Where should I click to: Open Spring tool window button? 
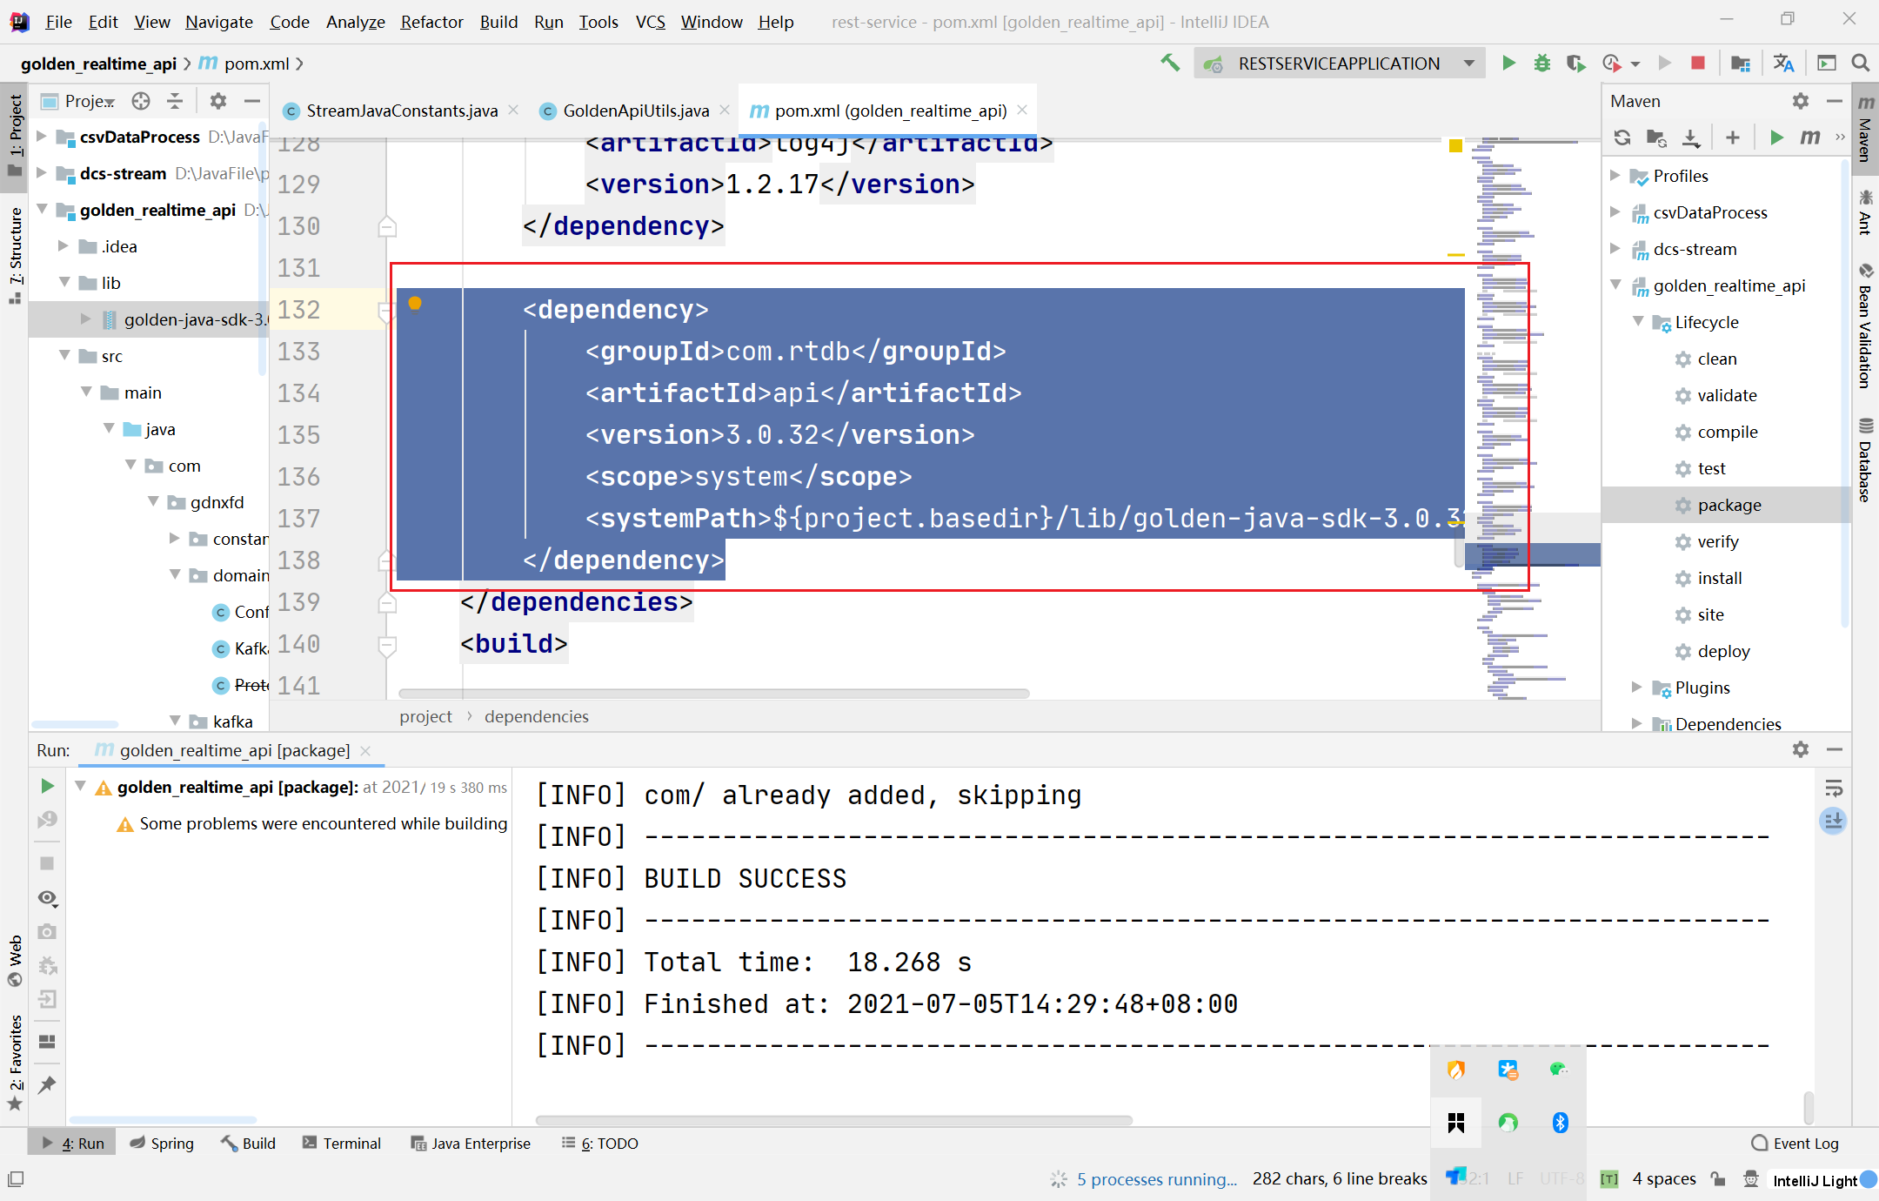tap(162, 1143)
